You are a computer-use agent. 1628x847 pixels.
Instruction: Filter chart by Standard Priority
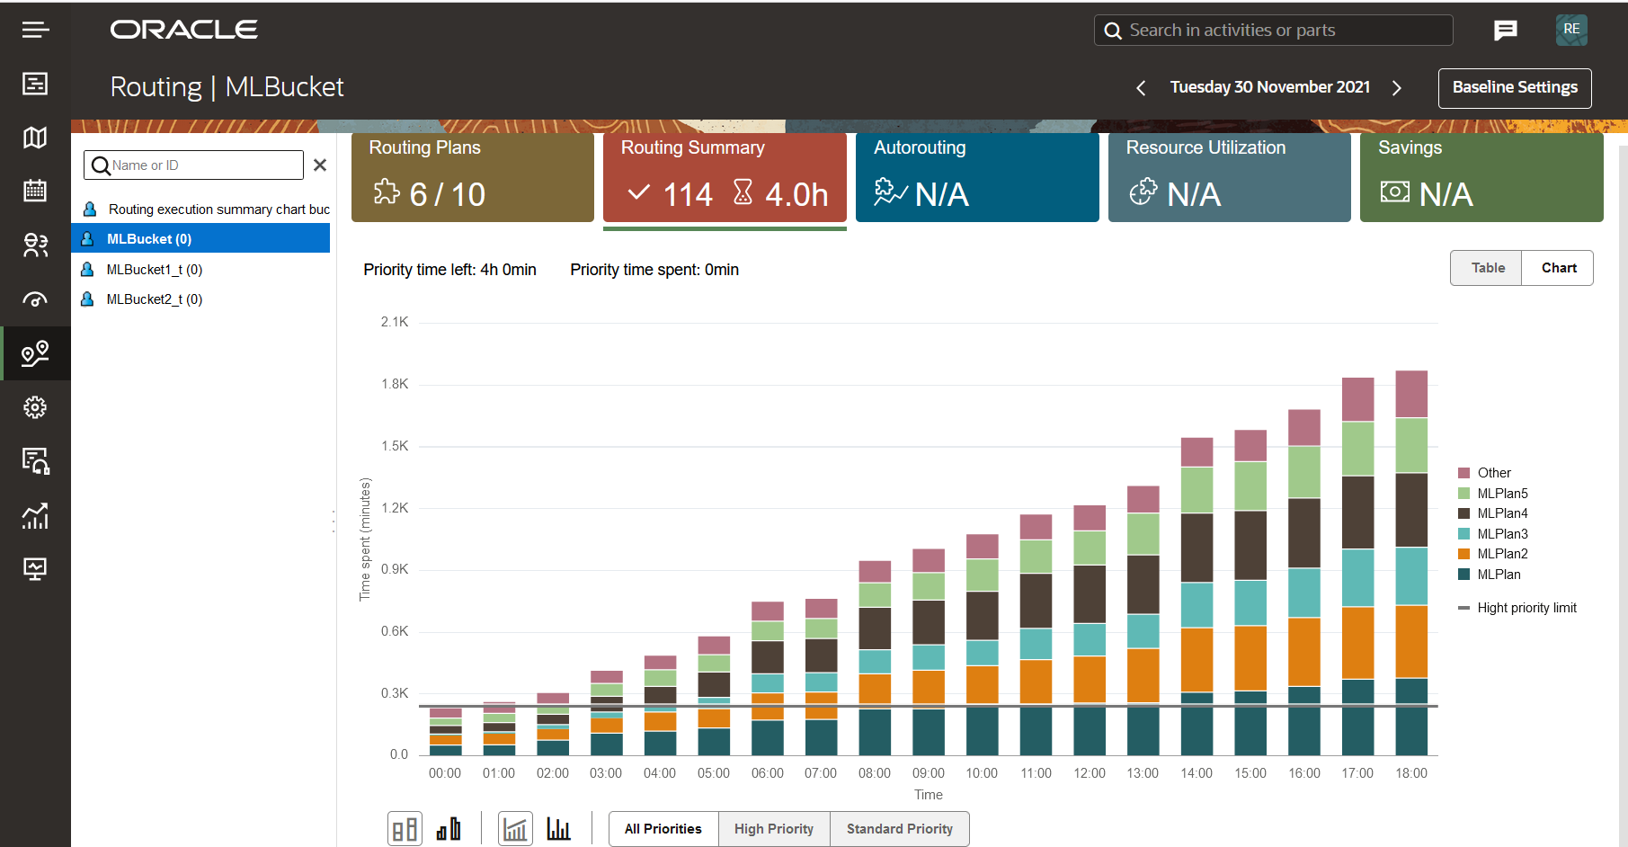900,829
